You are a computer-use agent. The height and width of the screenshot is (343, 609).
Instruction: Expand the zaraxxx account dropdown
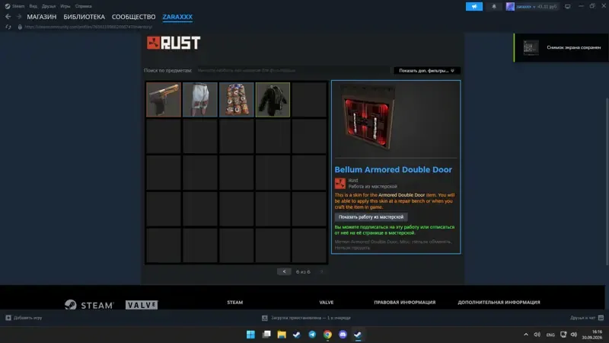click(x=536, y=6)
